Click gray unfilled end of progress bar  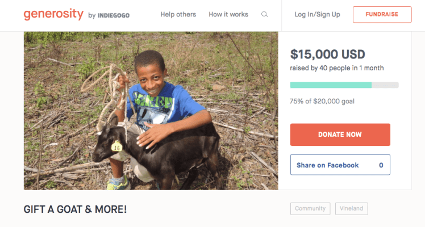pyautogui.click(x=385, y=85)
